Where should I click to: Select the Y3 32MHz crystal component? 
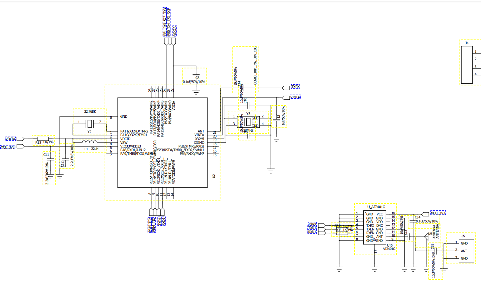248,122
